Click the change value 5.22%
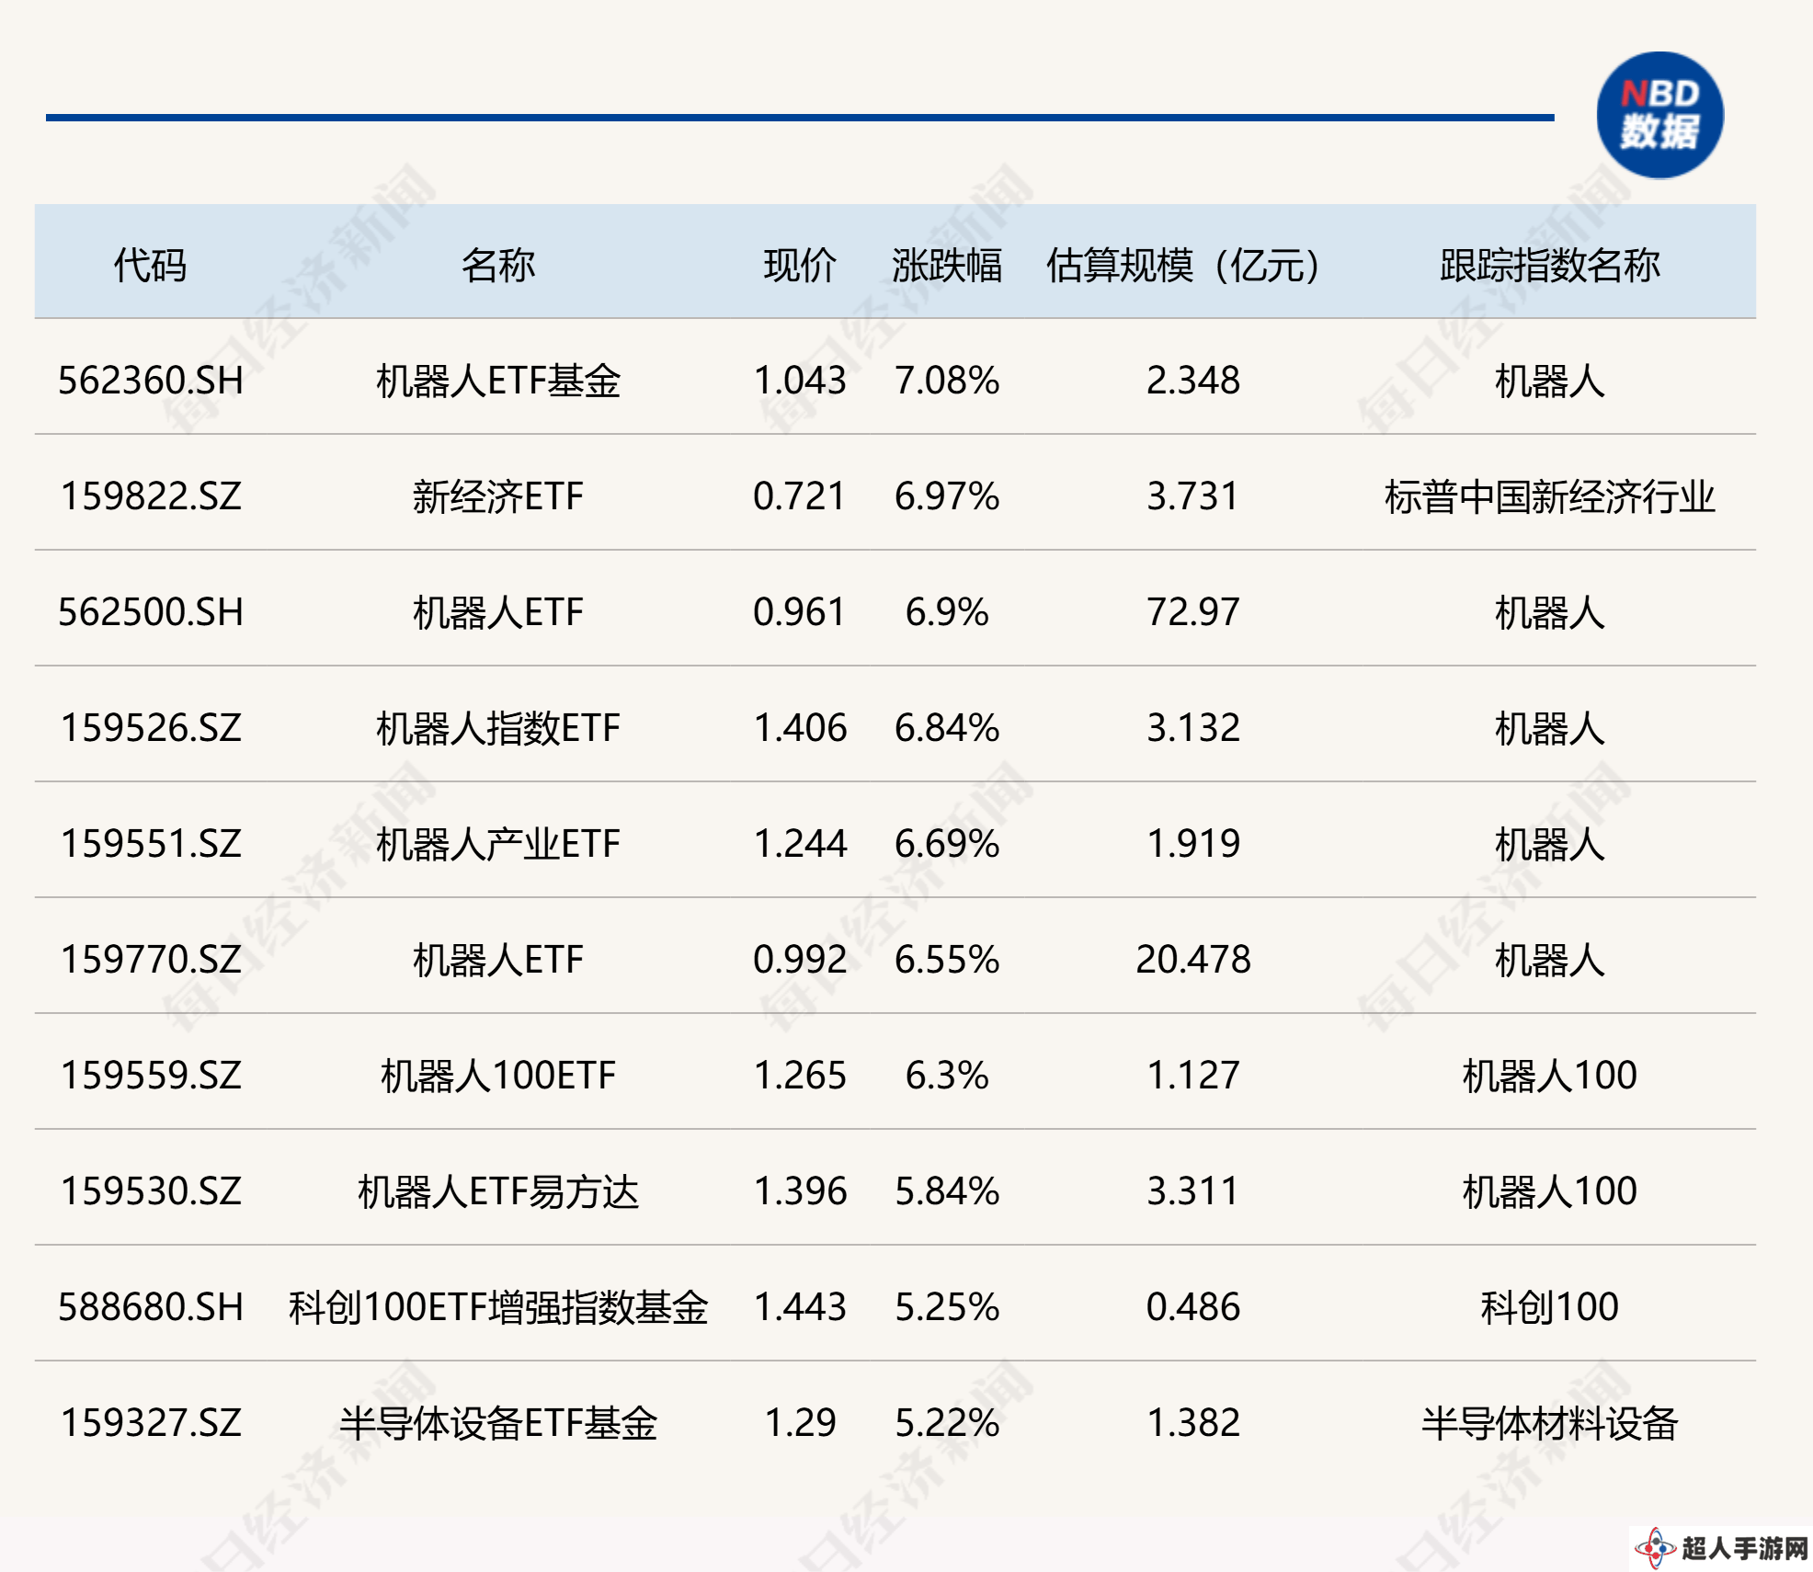The width and height of the screenshot is (1813, 1572). coord(947,1423)
